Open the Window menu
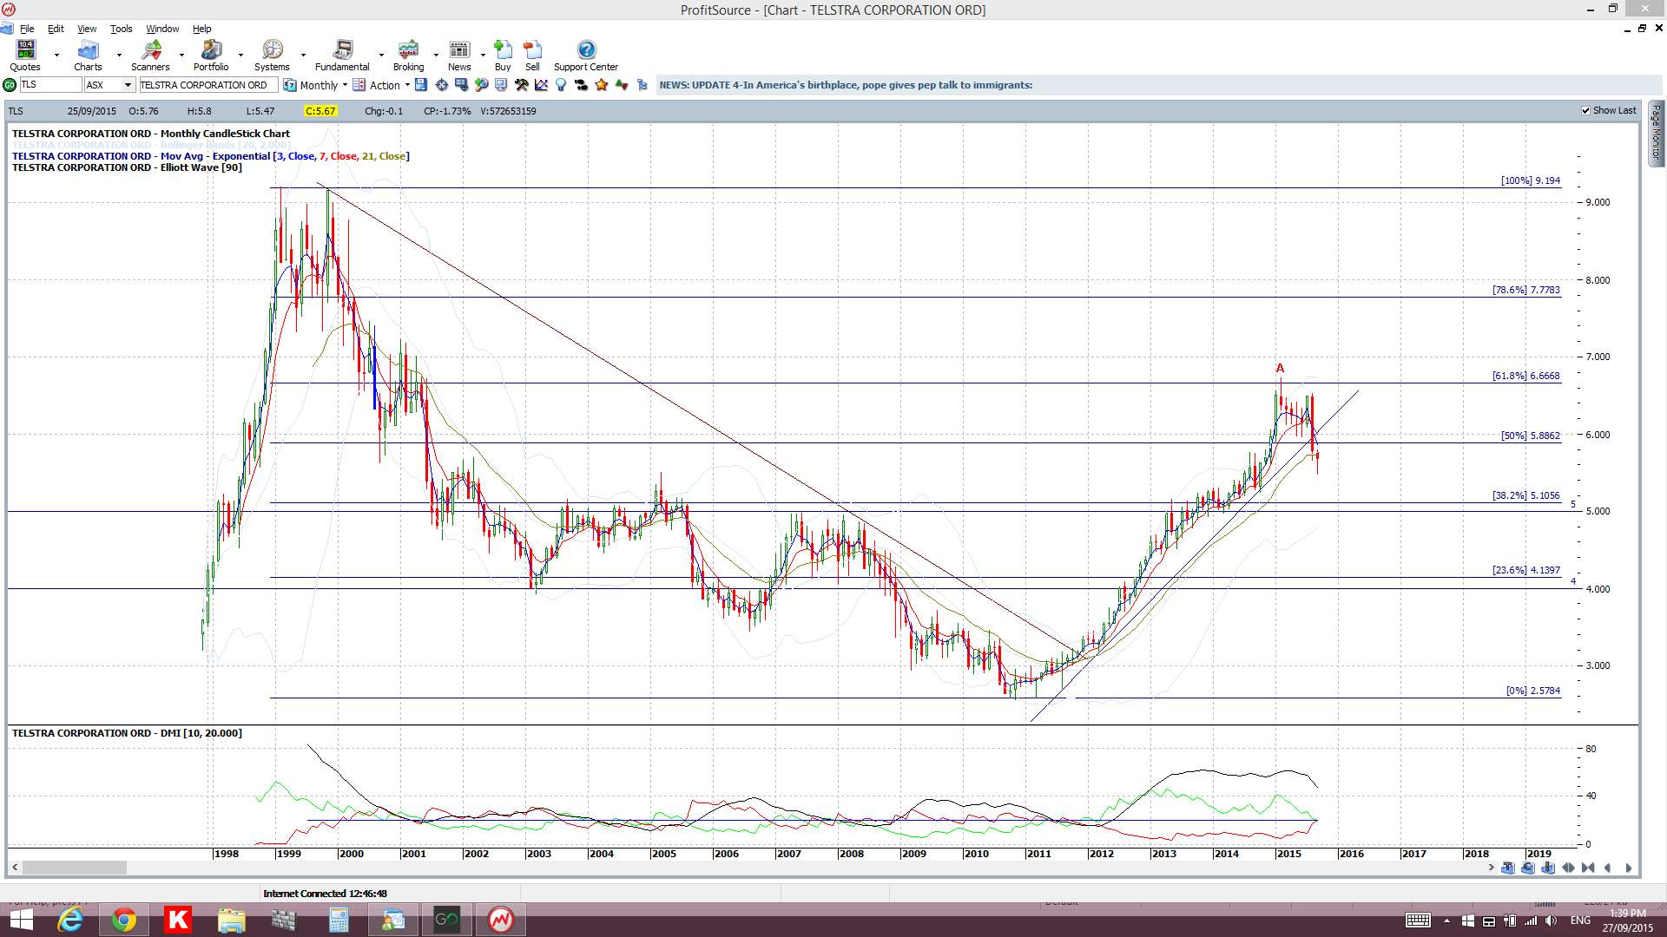This screenshot has width=1667, height=937. [x=162, y=29]
